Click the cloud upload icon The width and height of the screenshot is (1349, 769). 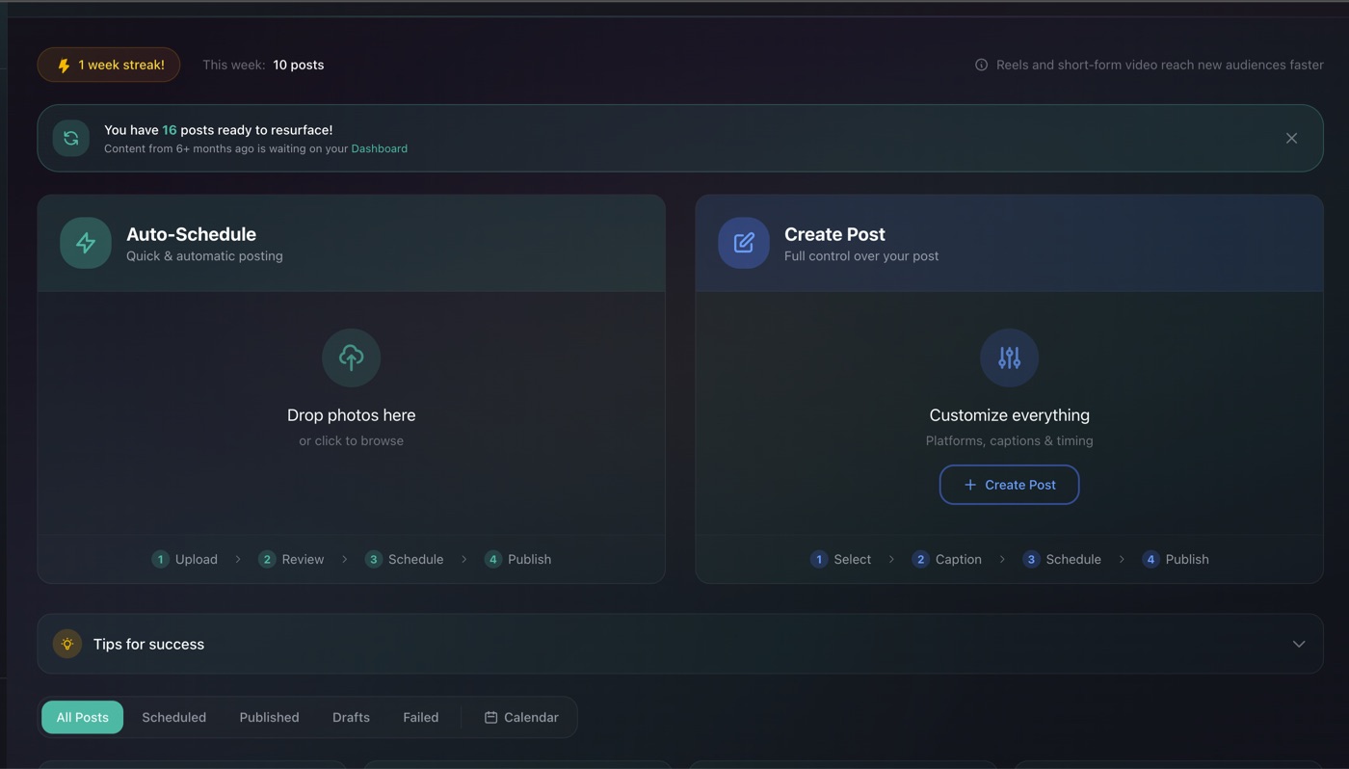(x=351, y=357)
